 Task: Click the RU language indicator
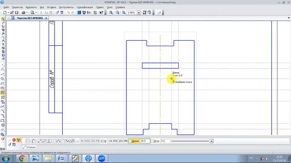pyautogui.click(x=251, y=158)
